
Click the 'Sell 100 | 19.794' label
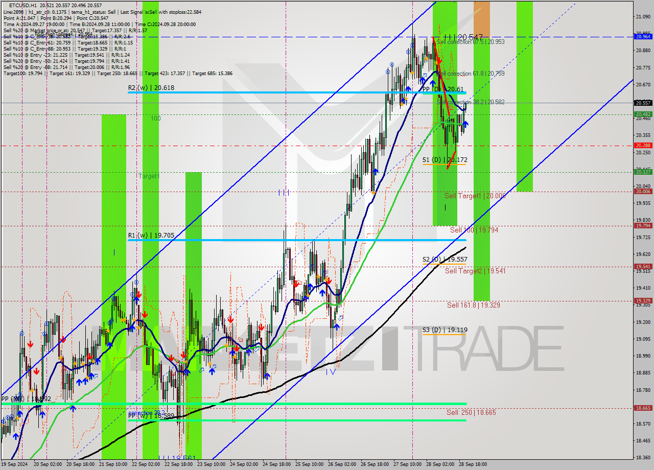pos(474,230)
